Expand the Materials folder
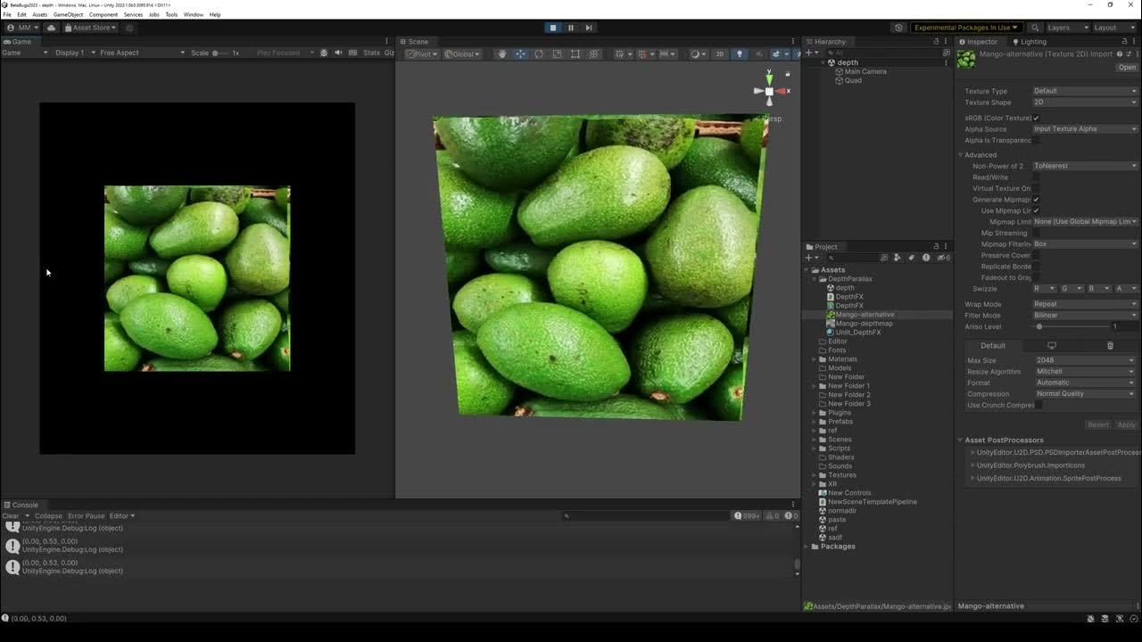This screenshot has height=642, width=1142. [x=814, y=359]
